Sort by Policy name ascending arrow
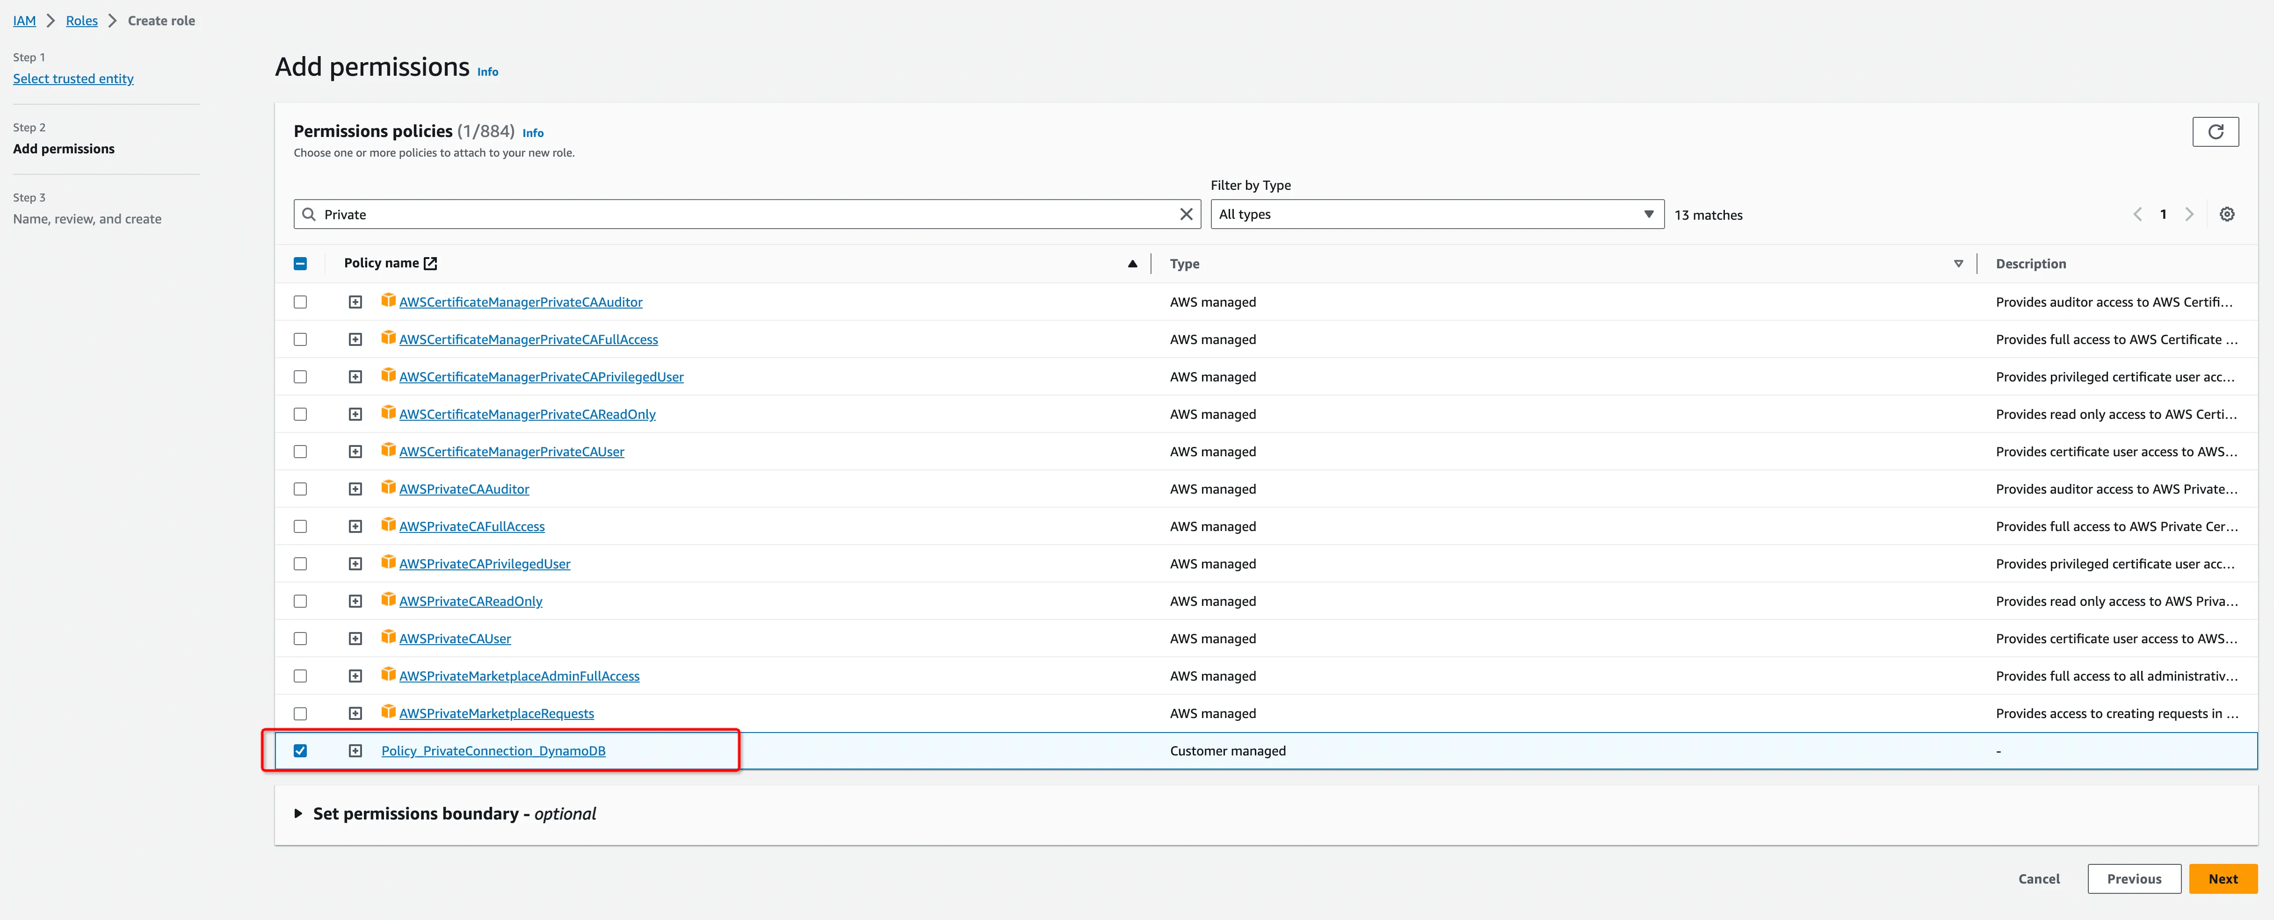 click(x=1132, y=264)
